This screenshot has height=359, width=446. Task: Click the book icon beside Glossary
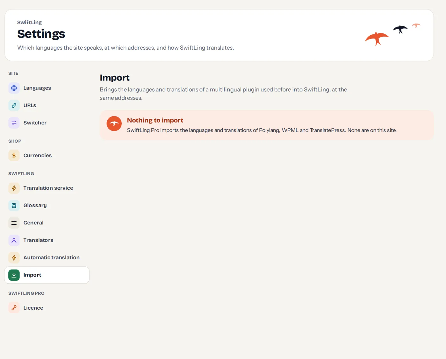coord(14,206)
